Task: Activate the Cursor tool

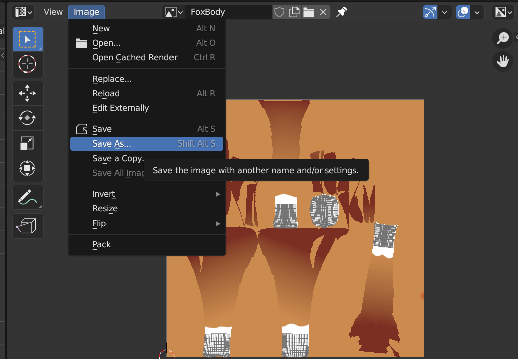Action: click(x=28, y=64)
